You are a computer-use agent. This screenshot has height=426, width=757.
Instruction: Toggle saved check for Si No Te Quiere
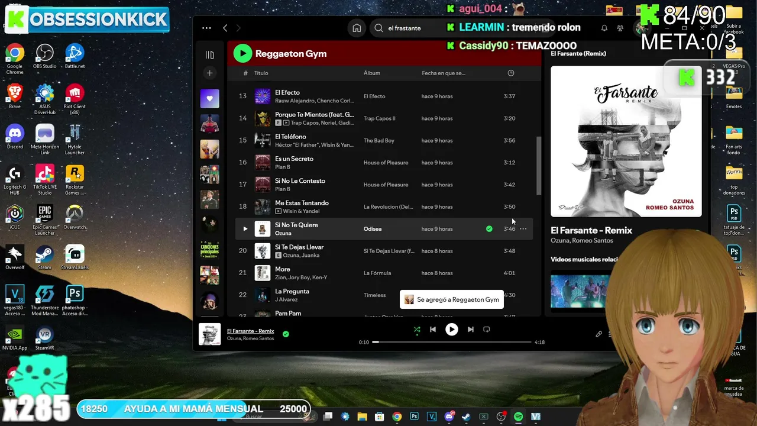489,229
